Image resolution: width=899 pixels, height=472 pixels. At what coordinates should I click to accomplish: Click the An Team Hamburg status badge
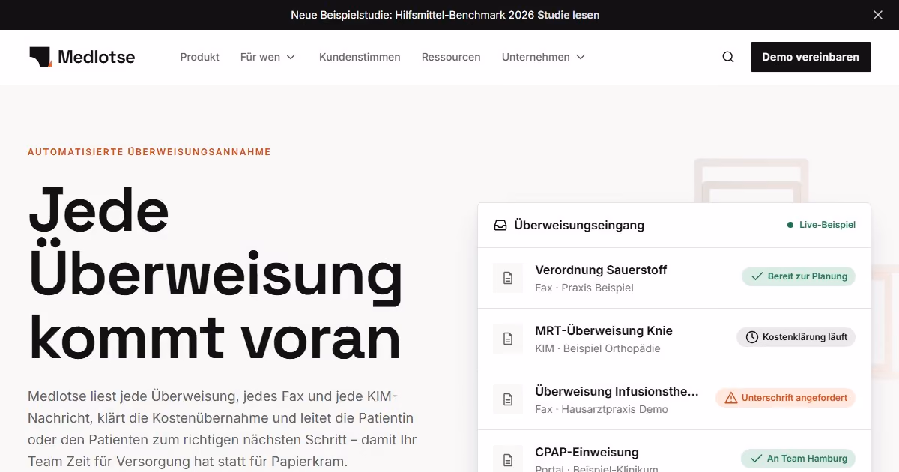click(798, 459)
